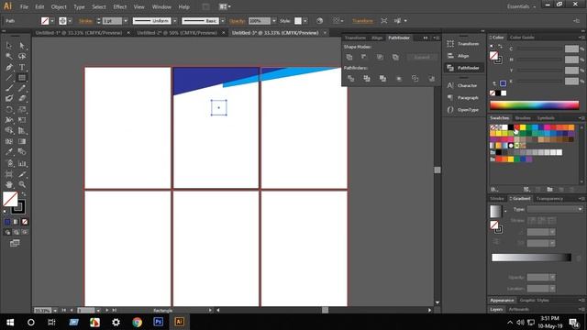
Task: Click the Divide pathfinder icon
Action: click(x=350, y=79)
